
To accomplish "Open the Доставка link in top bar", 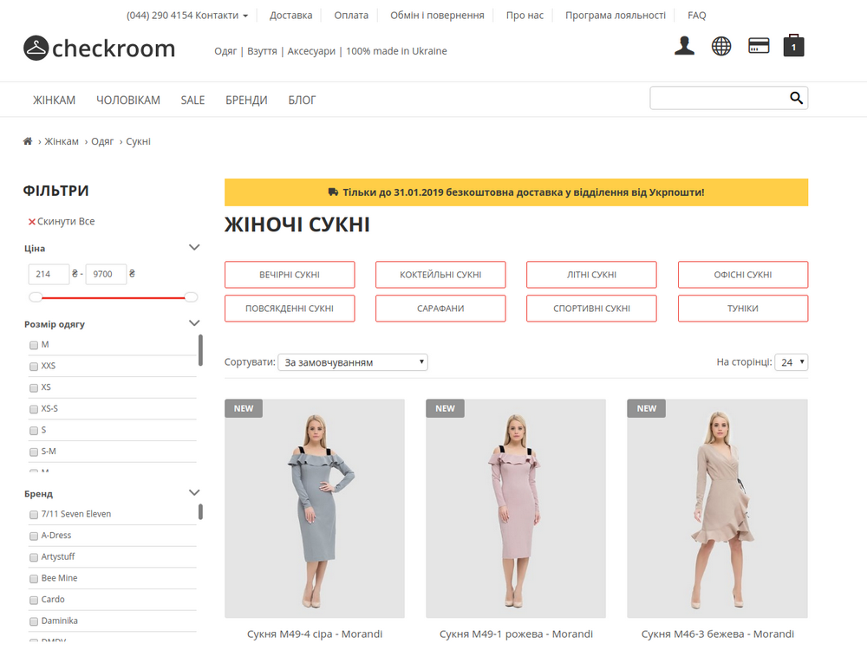I will [x=290, y=16].
